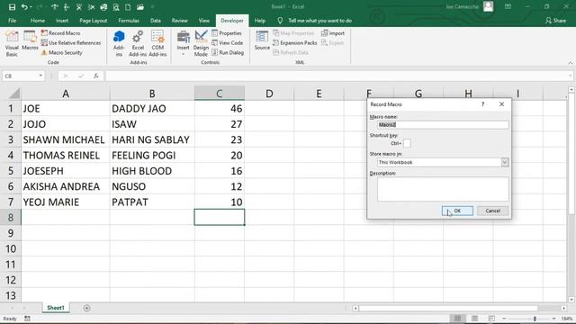The width and height of the screenshot is (576, 324).
Task: Click cell containing SHAWN MICHAEL
Action: (x=66, y=139)
